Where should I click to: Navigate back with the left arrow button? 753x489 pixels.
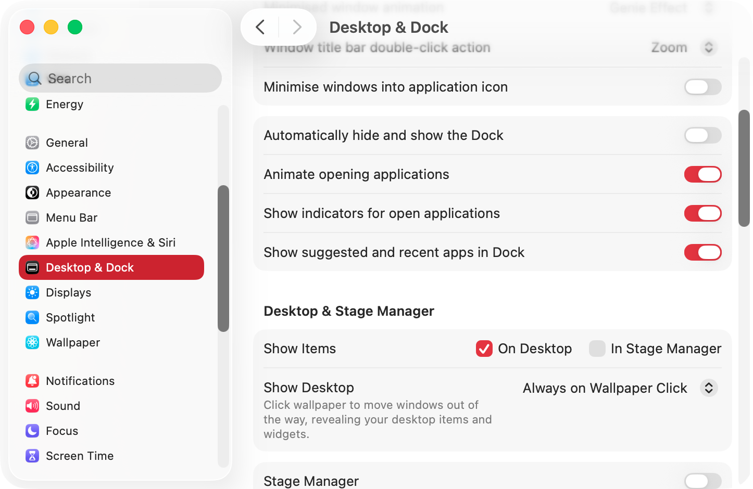(x=260, y=27)
